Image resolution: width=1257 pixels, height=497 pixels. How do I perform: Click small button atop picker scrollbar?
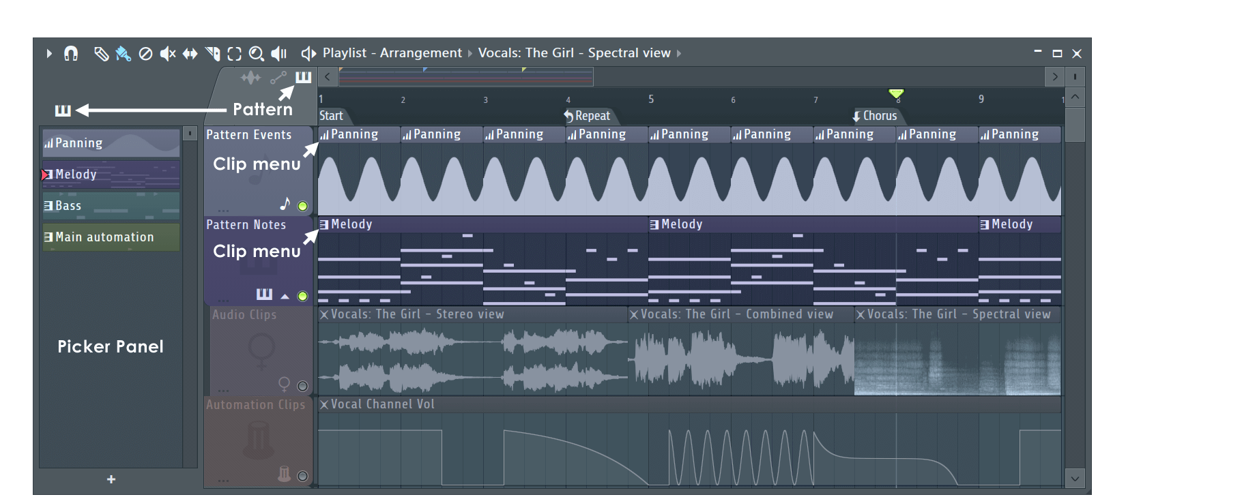(190, 133)
